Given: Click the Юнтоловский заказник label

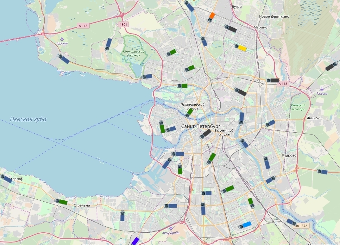Looking at the screenshot, I should [134, 53].
